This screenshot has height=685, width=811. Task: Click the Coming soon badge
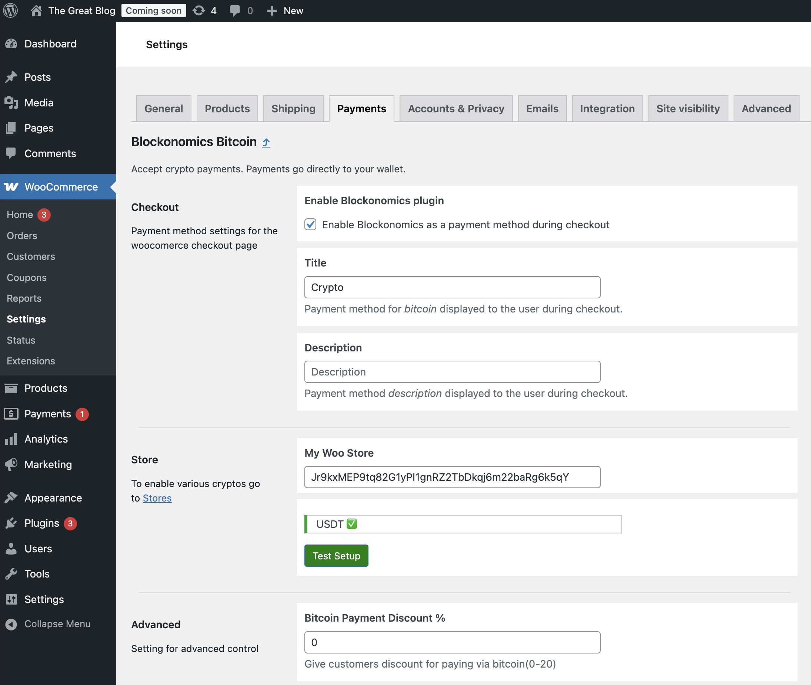(154, 10)
